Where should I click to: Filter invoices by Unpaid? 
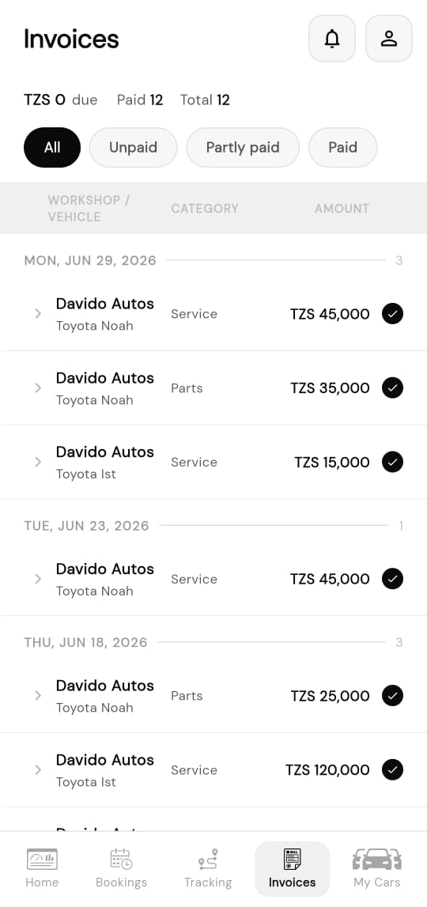tap(133, 148)
